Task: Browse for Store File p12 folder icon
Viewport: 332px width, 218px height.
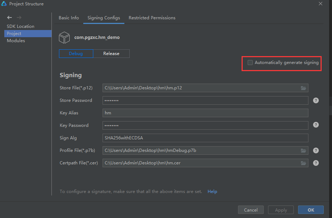Action: pos(303,88)
